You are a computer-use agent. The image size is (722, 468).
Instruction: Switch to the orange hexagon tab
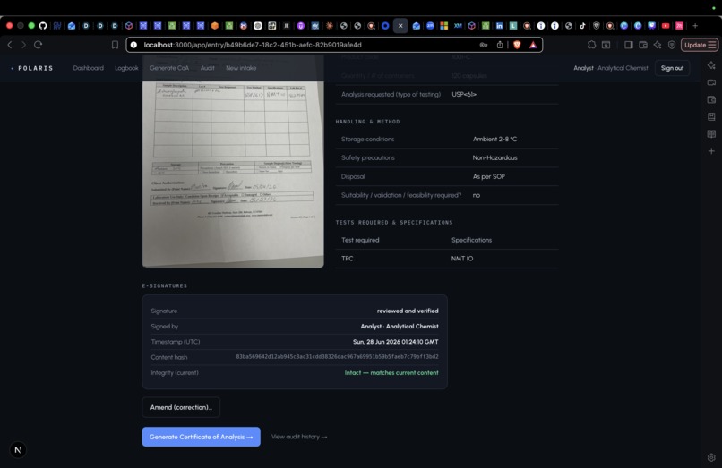tap(215, 26)
